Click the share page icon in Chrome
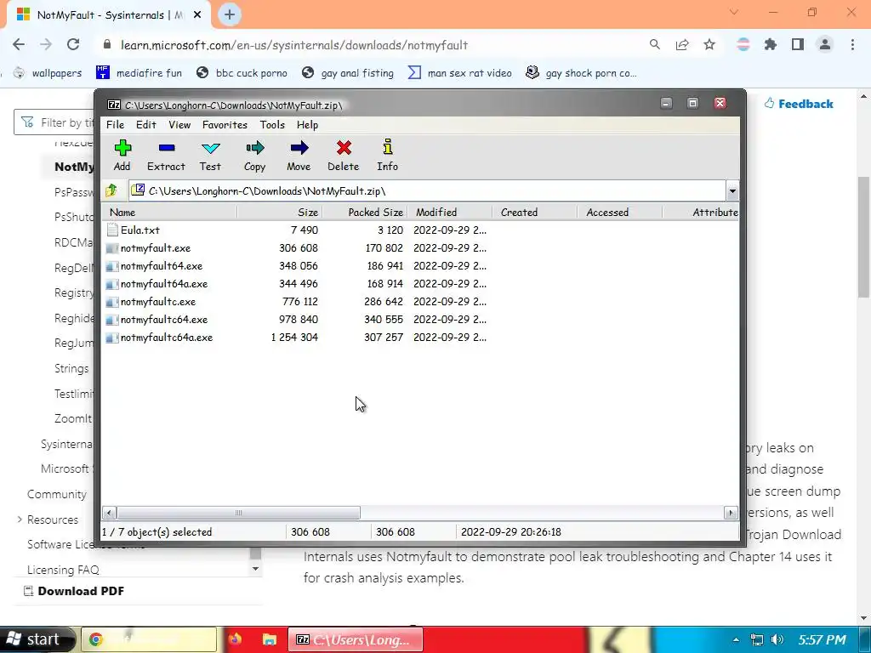This screenshot has width=871, height=653. [x=682, y=44]
